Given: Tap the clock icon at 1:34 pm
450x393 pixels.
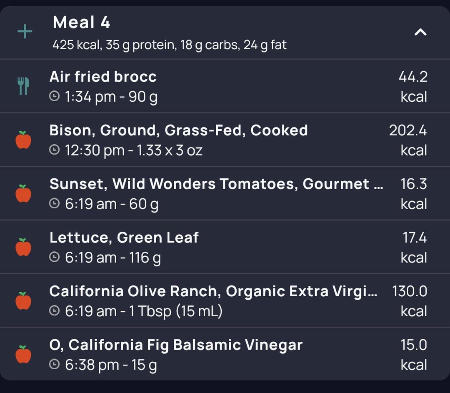Looking at the screenshot, I should (x=54, y=96).
